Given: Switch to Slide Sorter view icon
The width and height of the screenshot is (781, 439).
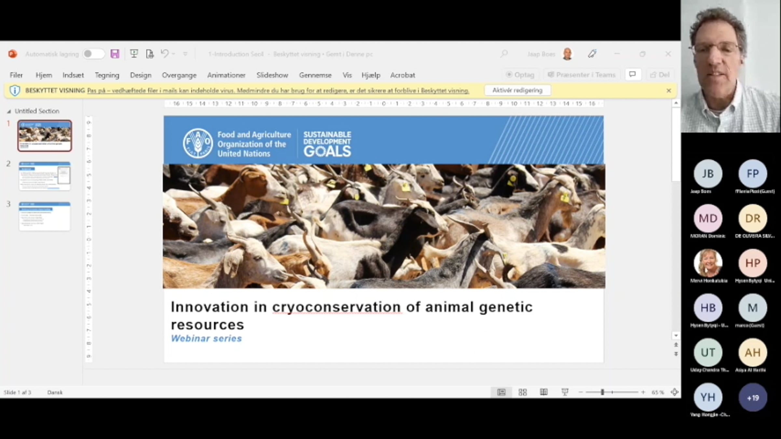Looking at the screenshot, I should tap(523, 392).
